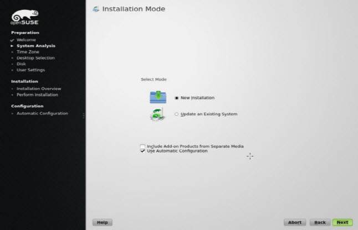Open the Help button
Image resolution: width=358 pixels, height=230 pixels.
(x=103, y=222)
